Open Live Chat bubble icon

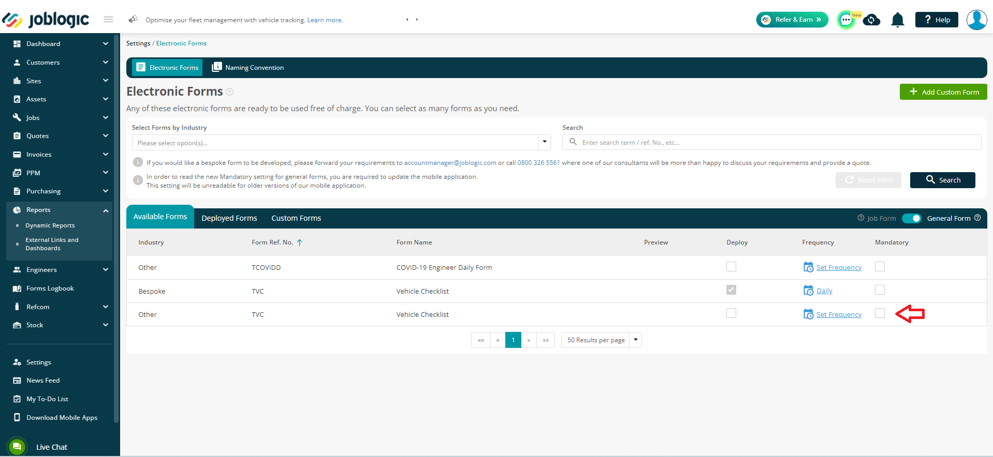[17, 447]
